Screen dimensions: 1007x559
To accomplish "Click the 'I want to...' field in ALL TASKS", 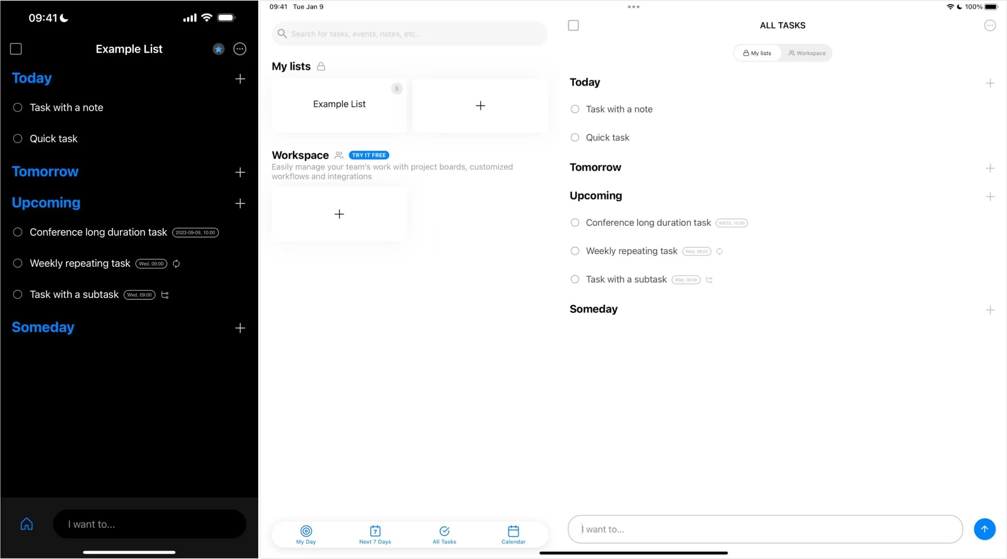I will [x=765, y=529].
